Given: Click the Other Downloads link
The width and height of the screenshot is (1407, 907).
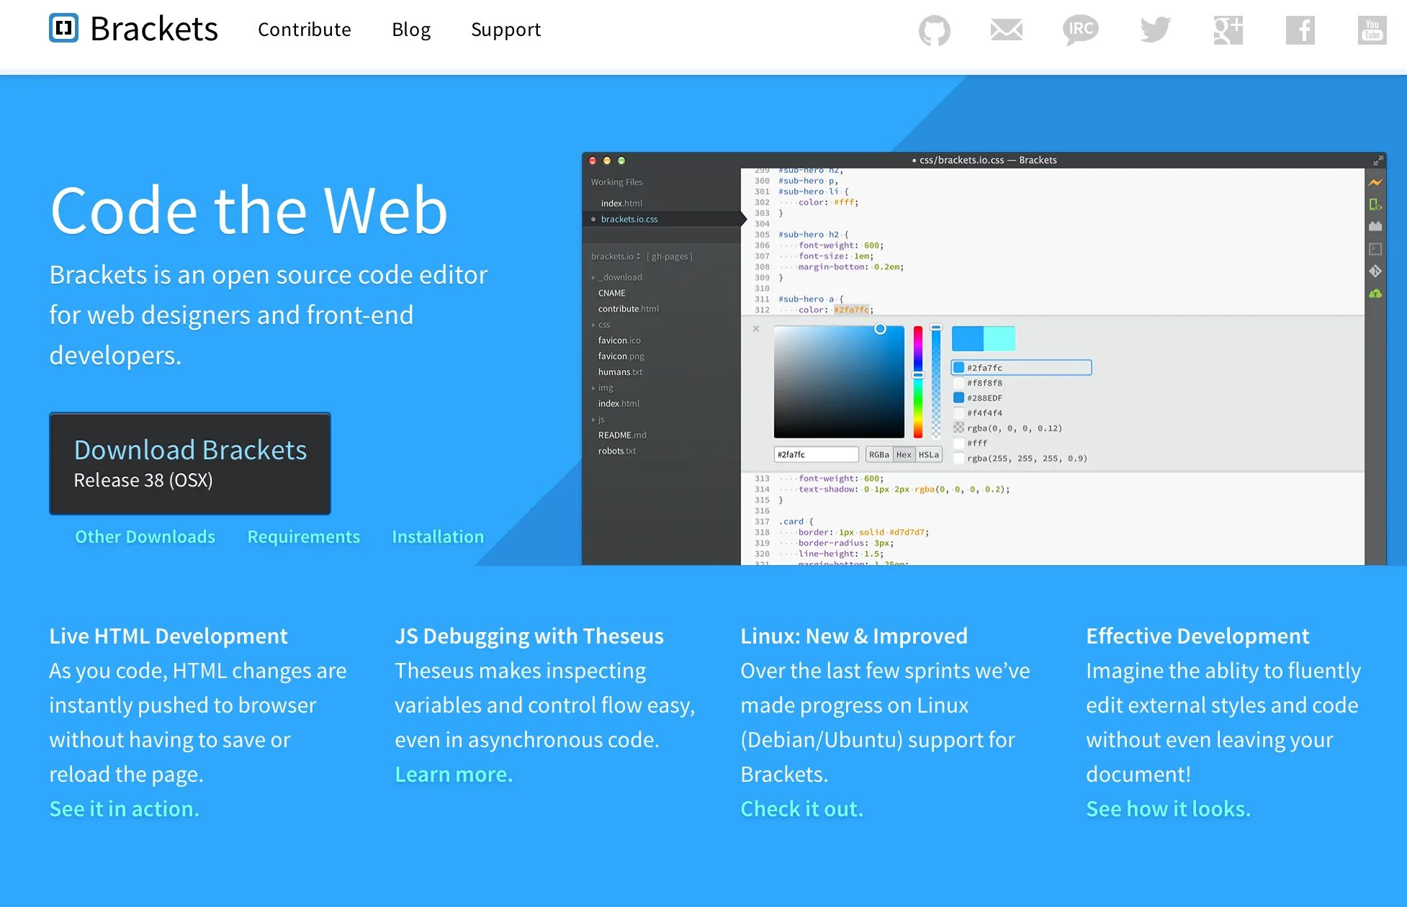Looking at the screenshot, I should pyautogui.click(x=145, y=535).
